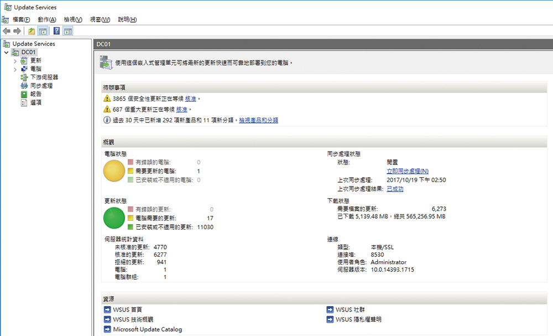Click the title bar Update Services app icon

coord(7,7)
